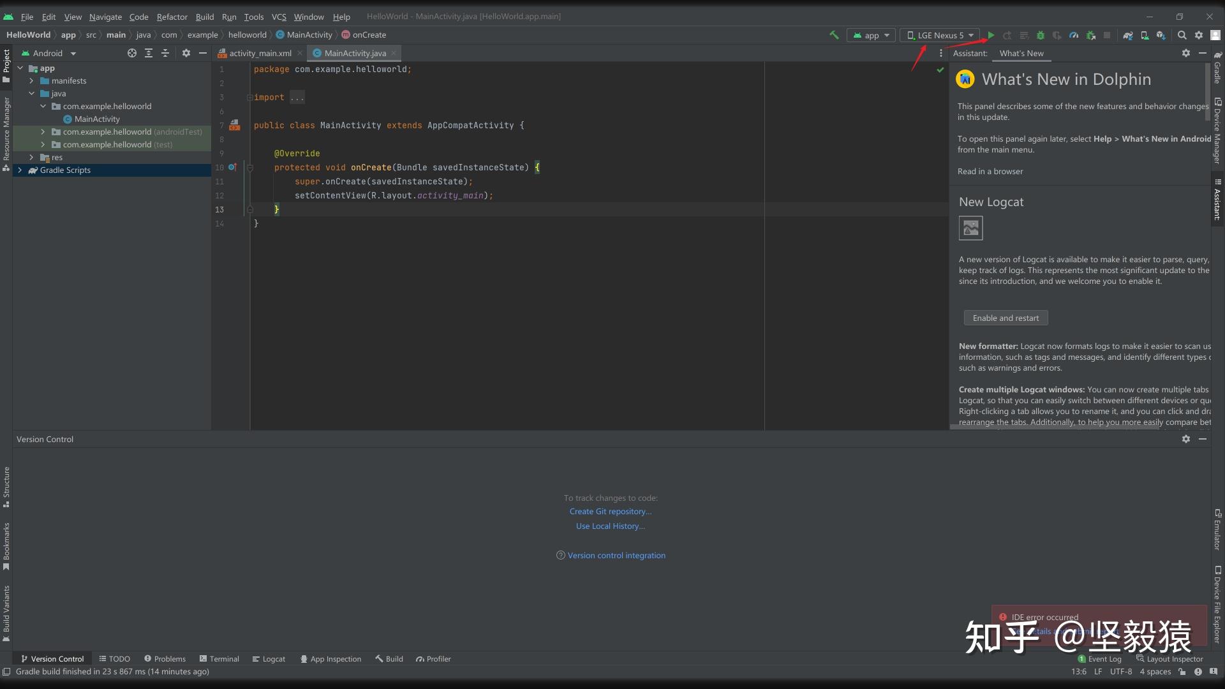Click the Debug app bug icon
Viewport: 1225px width, 689px height.
1041,35
